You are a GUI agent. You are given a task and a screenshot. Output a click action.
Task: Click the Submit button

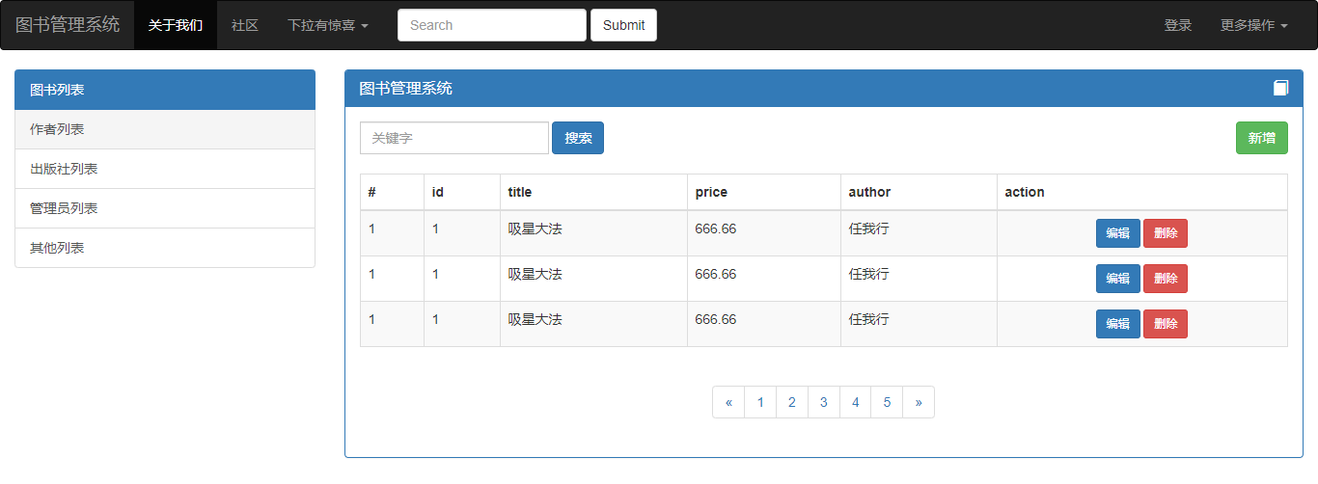623,25
